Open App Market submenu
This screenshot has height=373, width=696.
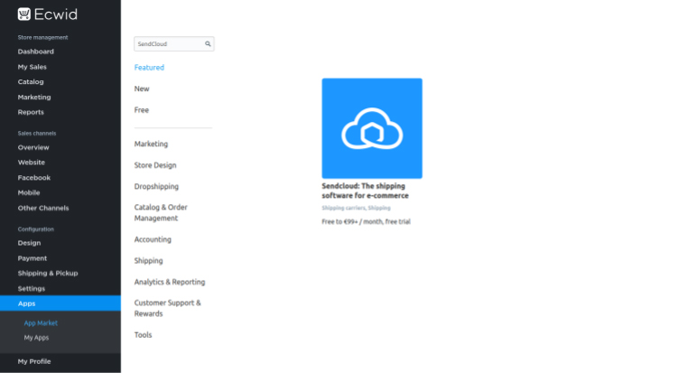tap(41, 322)
